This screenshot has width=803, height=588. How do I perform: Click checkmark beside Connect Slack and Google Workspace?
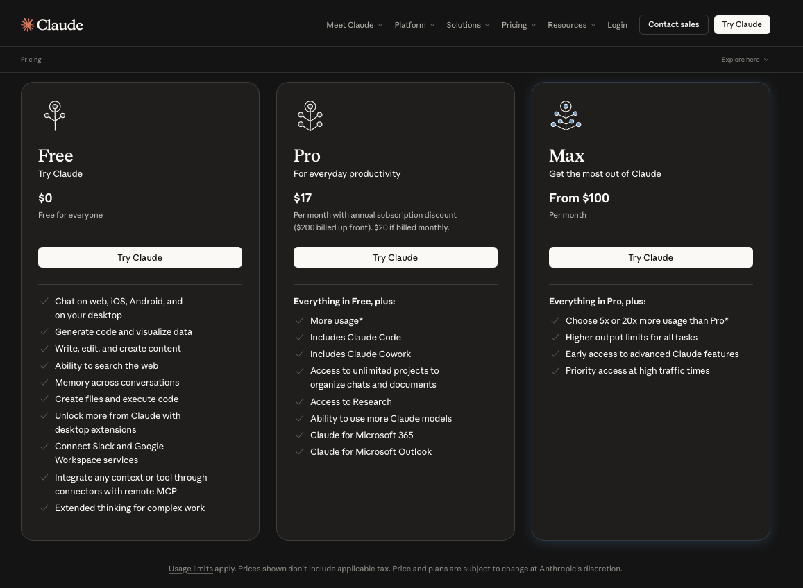tap(44, 447)
